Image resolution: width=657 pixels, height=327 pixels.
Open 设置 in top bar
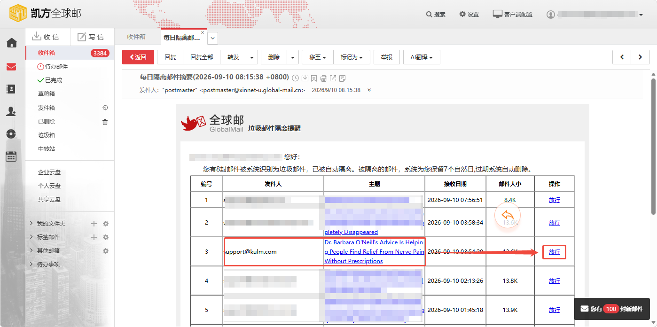(469, 15)
